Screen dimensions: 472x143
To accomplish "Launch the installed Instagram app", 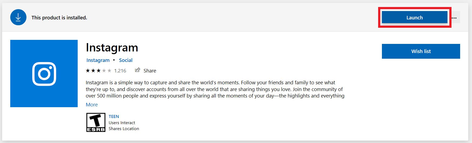I will 414,18.
